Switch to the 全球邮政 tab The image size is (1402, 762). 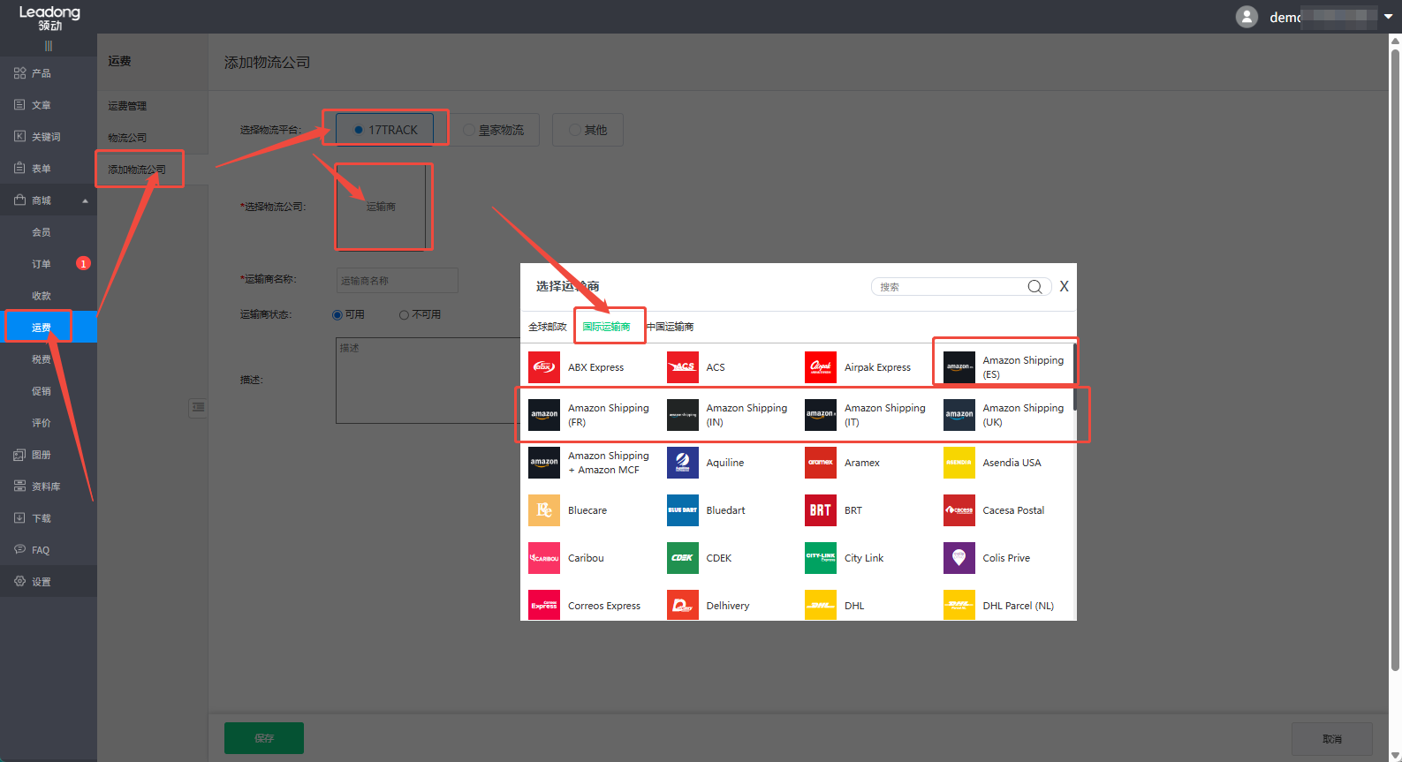547,327
